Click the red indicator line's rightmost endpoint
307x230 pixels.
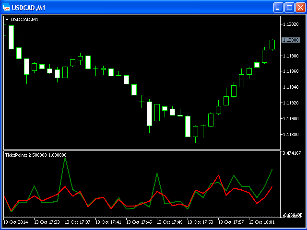click(x=272, y=187)
